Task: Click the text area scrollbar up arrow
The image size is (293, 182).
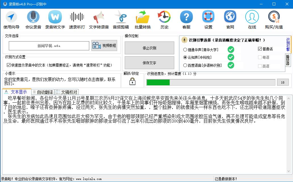Action: click(x=288, y=98)
